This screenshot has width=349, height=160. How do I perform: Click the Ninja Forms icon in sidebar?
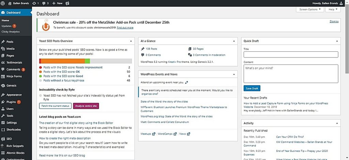pos(3,77)
